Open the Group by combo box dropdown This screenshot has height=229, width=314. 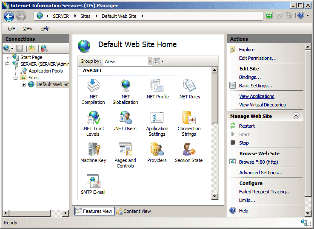point(150,61)
